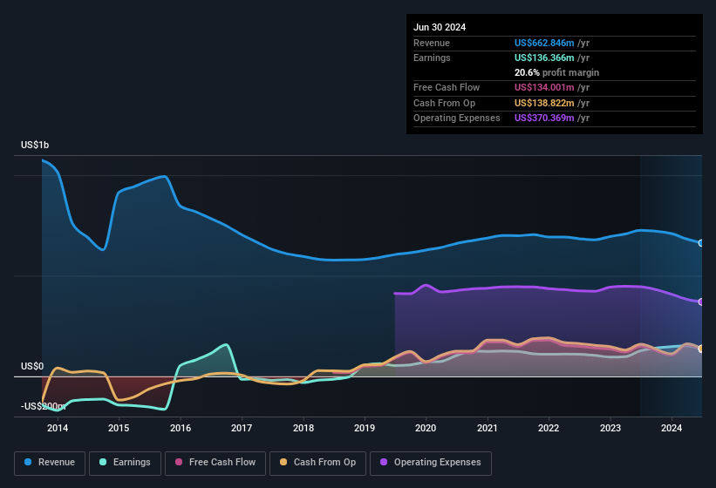Click the blue Revenue line end marker

click(x=701, y=242)
